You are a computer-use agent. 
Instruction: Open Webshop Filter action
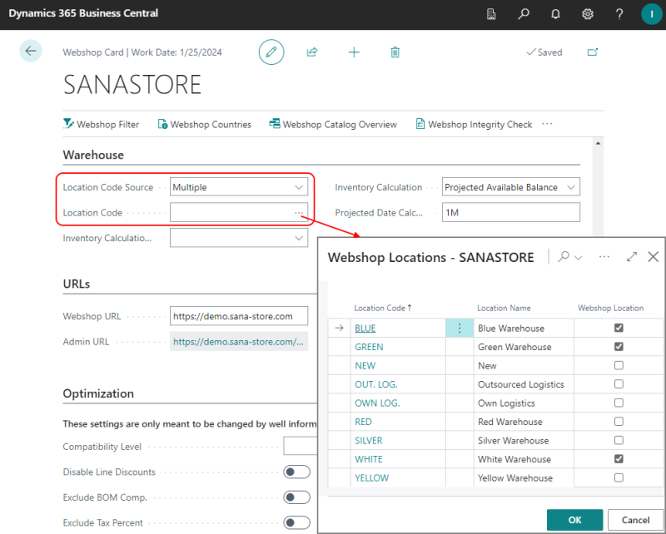click(x=101, y=125)
